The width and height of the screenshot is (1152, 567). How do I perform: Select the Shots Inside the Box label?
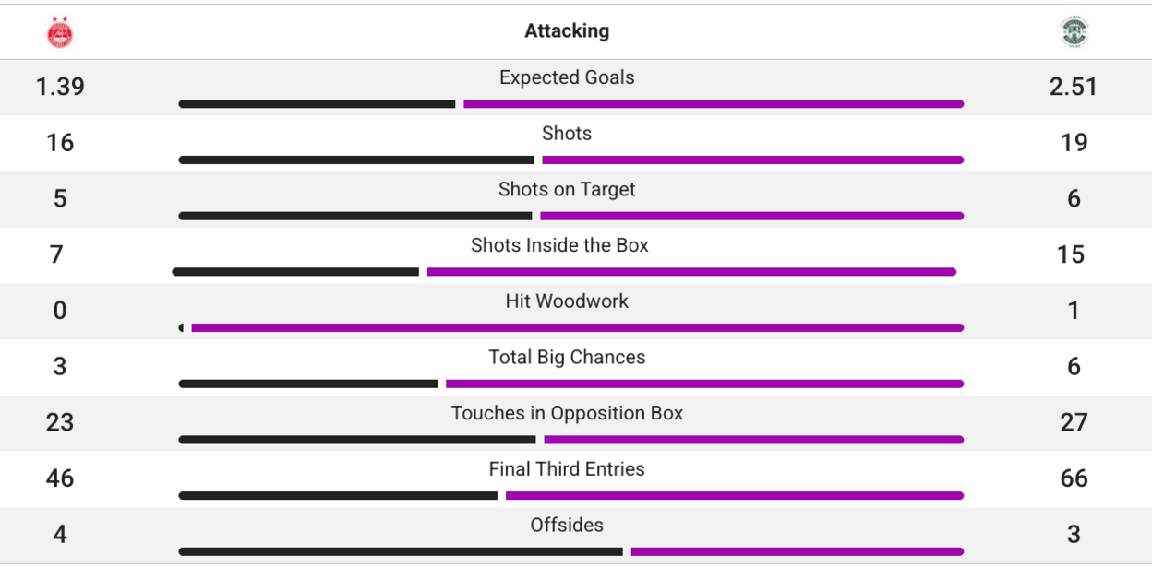tap(559, 245)
